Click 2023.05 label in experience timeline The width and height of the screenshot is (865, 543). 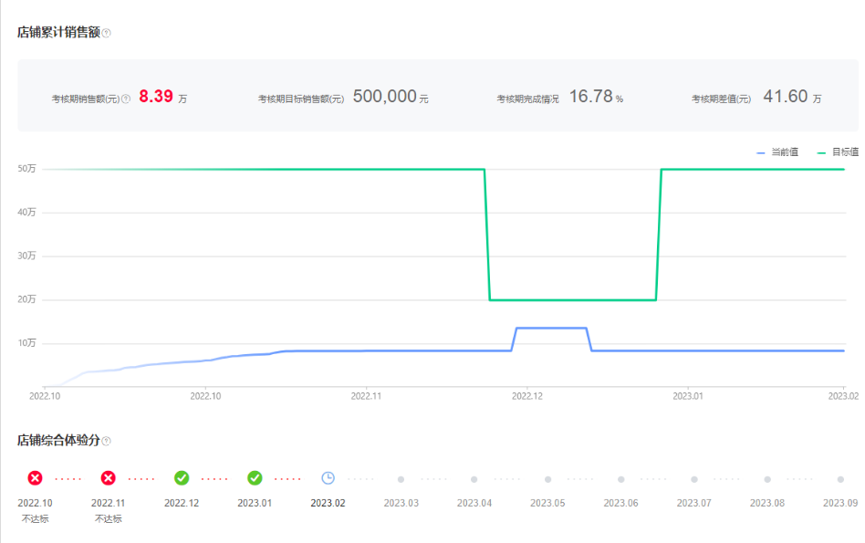pos(547,503)
